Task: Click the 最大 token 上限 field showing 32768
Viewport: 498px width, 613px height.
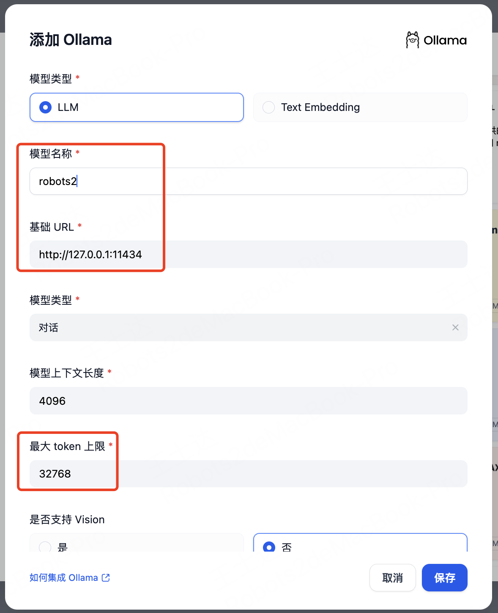Action: coord(249,474)
